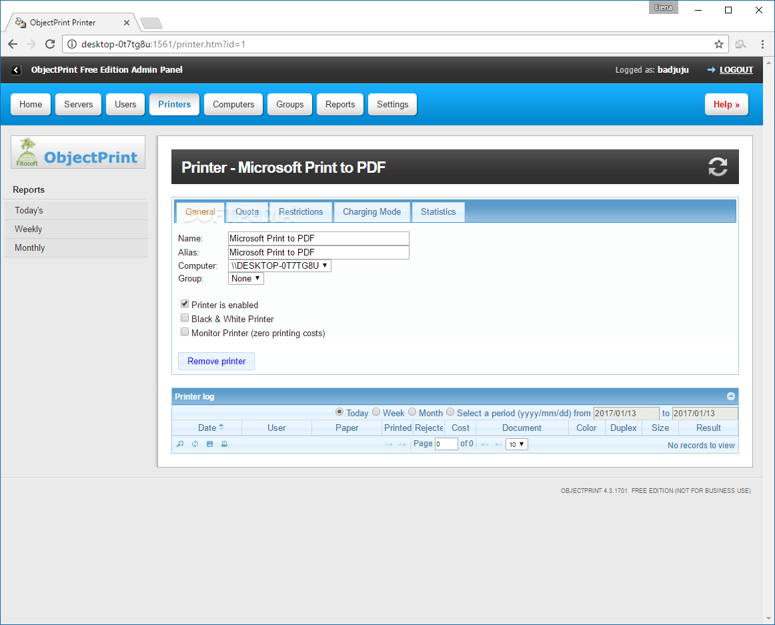
Task: Open Computers section
Action: [x=233, y=104]
